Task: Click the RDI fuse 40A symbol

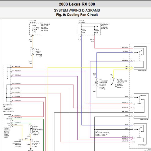Action: [82, 31]
